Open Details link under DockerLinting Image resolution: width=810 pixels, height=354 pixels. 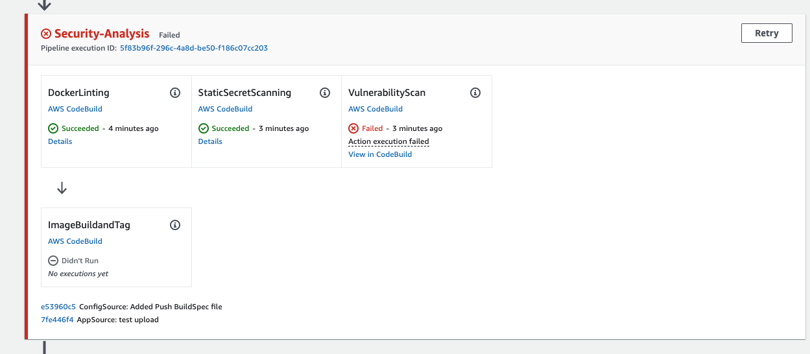60,141
